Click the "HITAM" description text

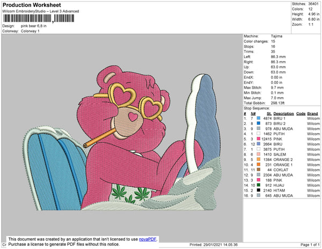[x=279, y=191]
